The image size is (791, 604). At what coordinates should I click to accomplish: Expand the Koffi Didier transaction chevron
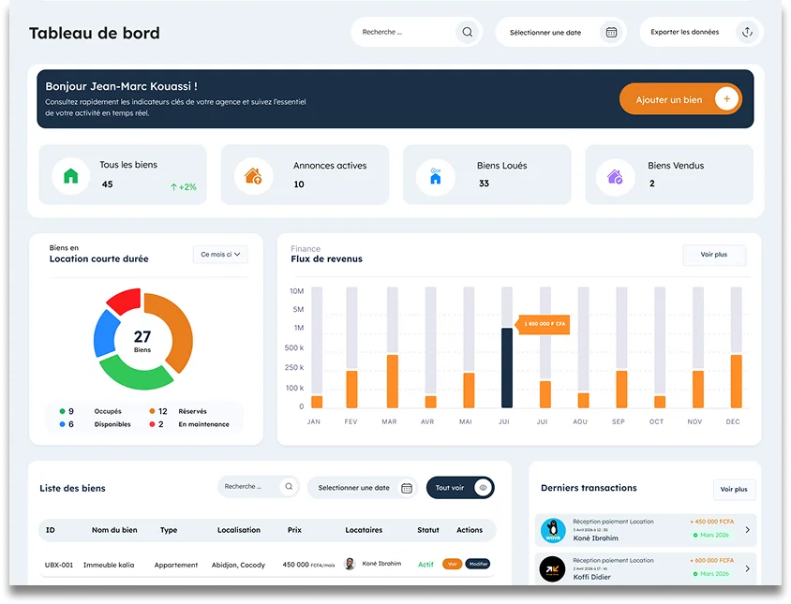(748, 567)
